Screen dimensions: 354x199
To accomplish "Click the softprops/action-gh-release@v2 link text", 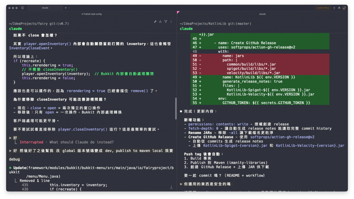I will (282, 137).
